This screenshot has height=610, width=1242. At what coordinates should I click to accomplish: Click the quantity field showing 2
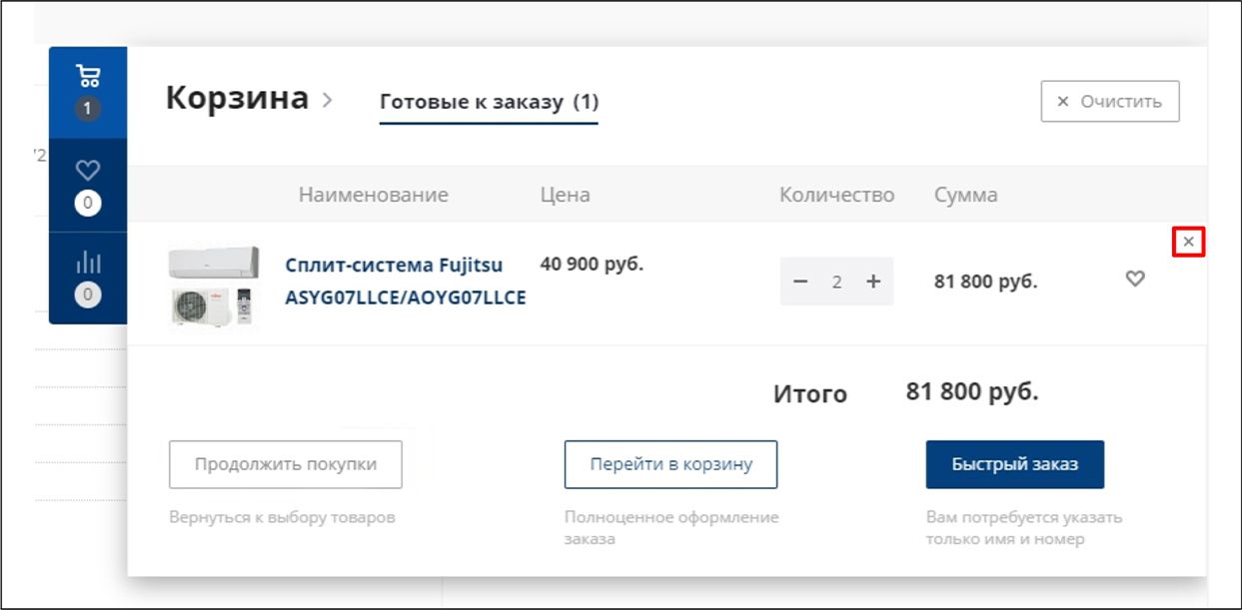point(837,282)
